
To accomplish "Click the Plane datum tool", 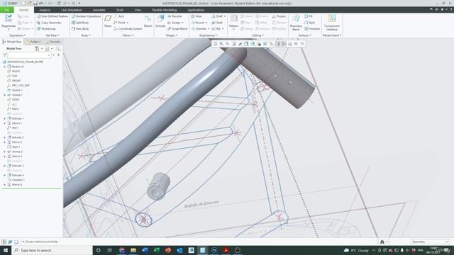I will 108,21.
